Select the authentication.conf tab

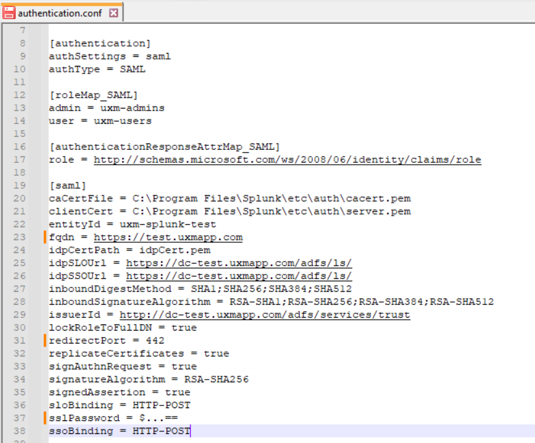[x=61, y=12]
